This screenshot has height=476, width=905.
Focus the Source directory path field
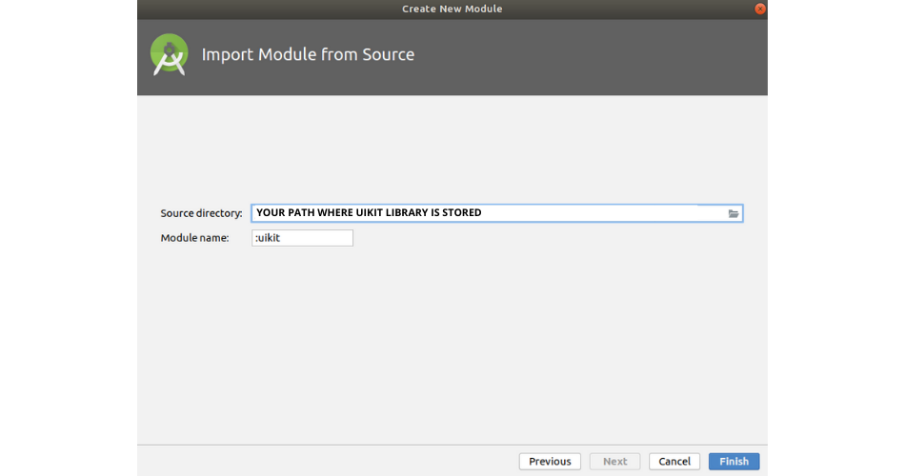(497, 213)
